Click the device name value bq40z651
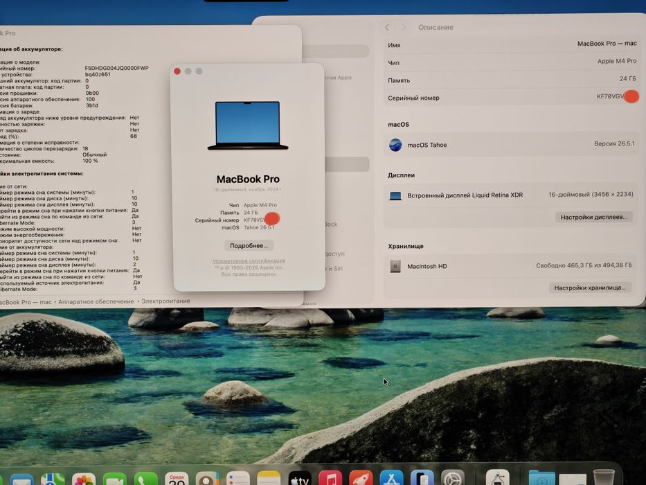This screenshot has height=485, width=646. pos(98,75)
